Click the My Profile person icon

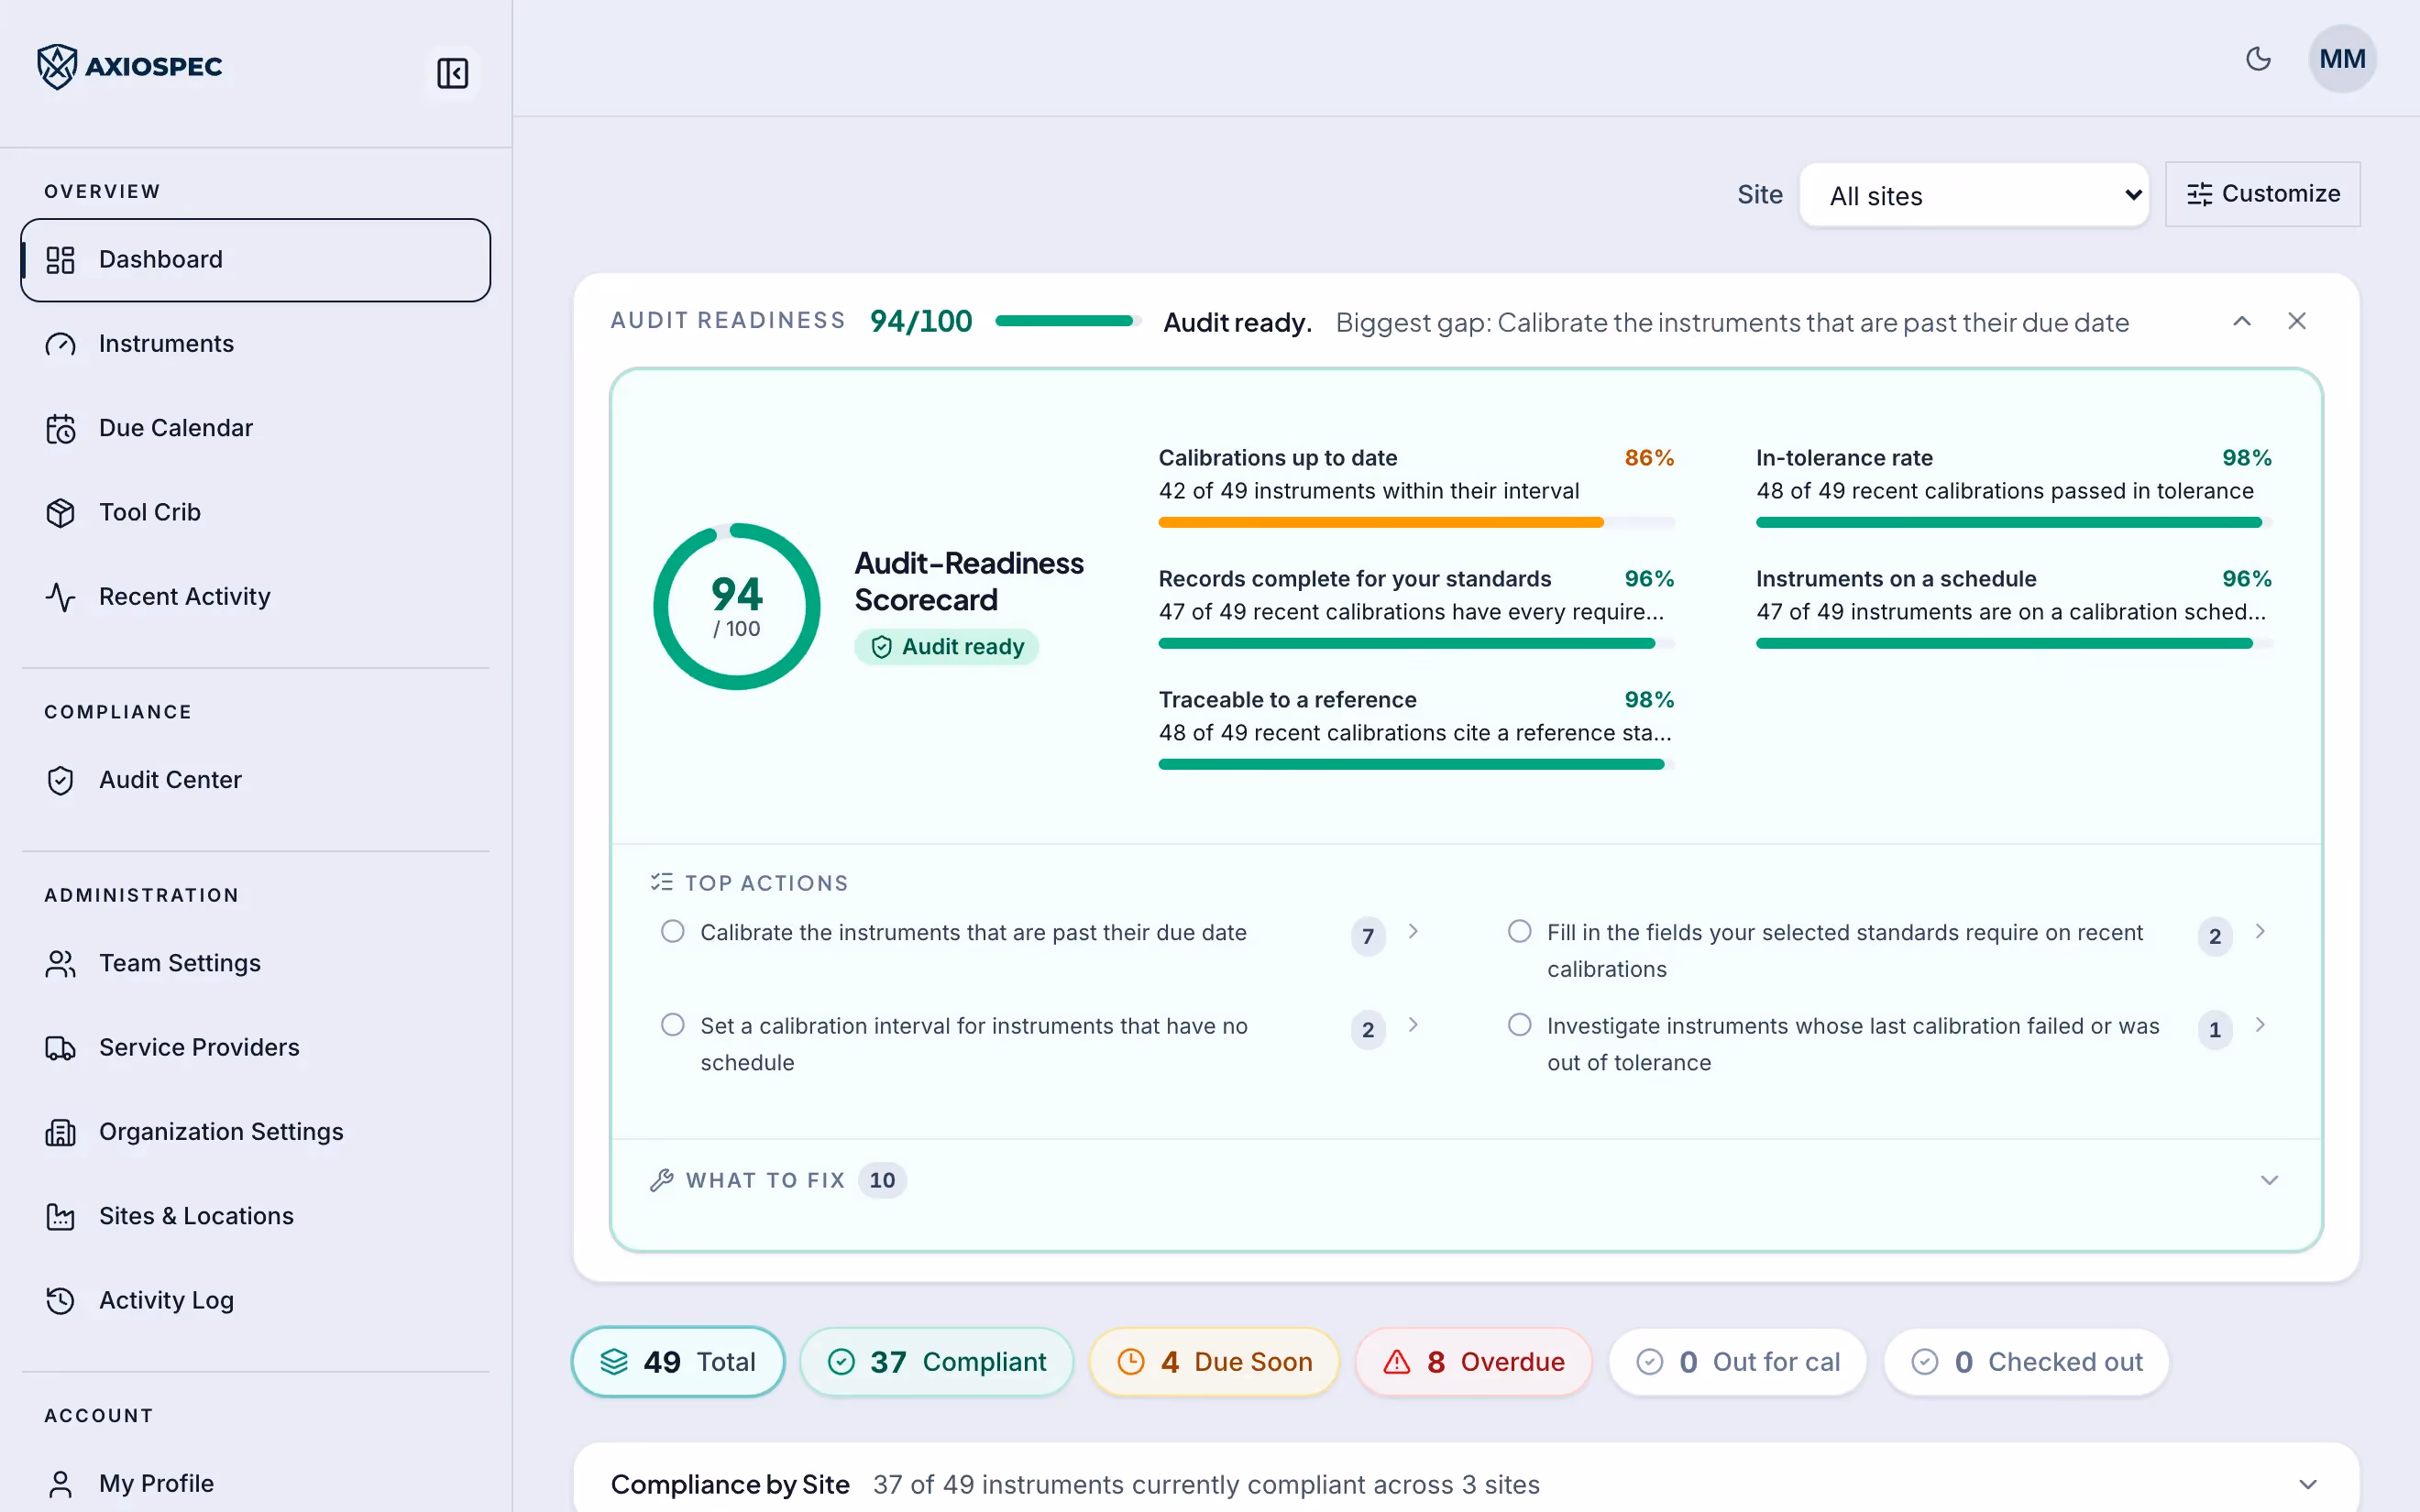[x=61, y=1483]
